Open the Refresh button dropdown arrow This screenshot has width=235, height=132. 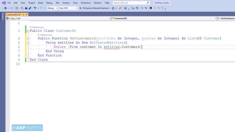point(116,8)
